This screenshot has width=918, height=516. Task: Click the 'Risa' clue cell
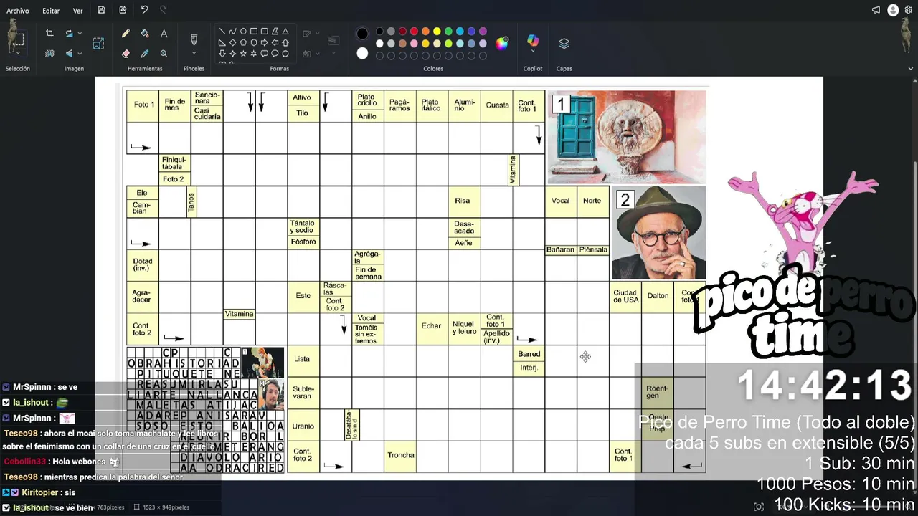point(465,201)
